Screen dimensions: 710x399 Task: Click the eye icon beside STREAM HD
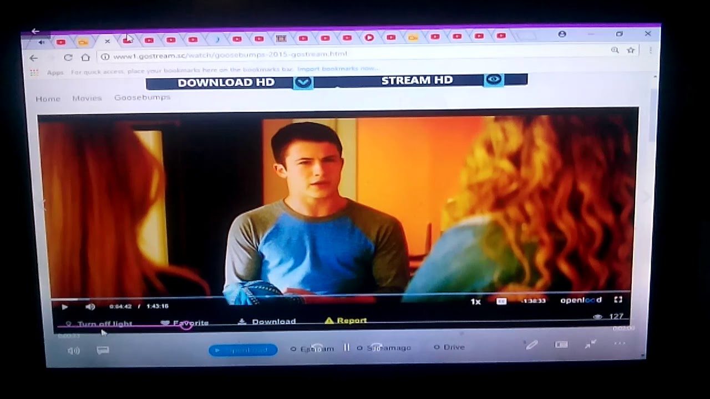tap(494, 80)
